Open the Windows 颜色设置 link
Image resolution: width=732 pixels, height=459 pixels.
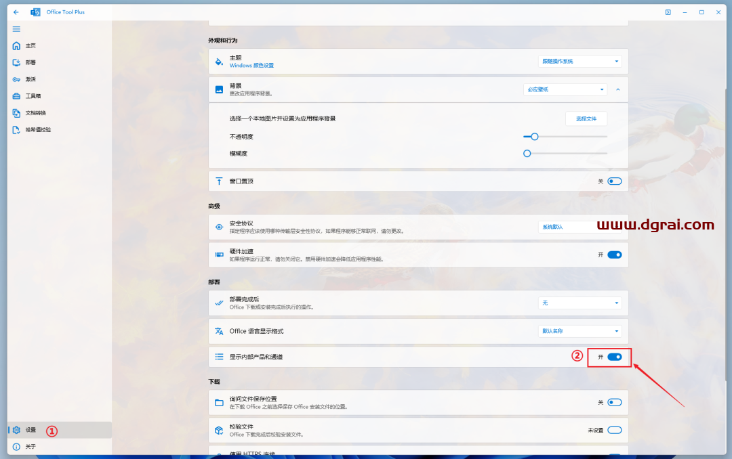point(251,66)
